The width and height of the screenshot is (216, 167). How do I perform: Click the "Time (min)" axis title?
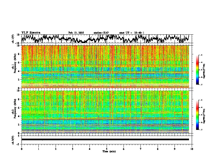(109, 151)
